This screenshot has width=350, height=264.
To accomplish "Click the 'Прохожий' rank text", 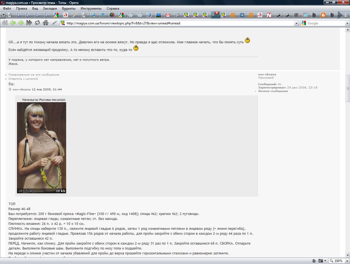I will [266, 78].
